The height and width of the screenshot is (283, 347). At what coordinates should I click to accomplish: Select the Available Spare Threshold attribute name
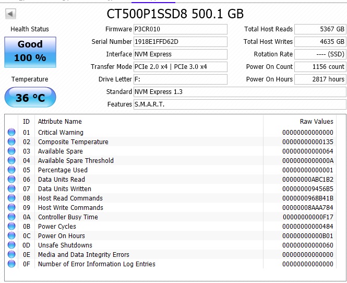point(76,160)
